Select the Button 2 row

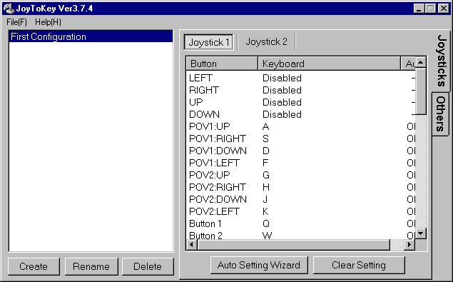coord(301,235)
